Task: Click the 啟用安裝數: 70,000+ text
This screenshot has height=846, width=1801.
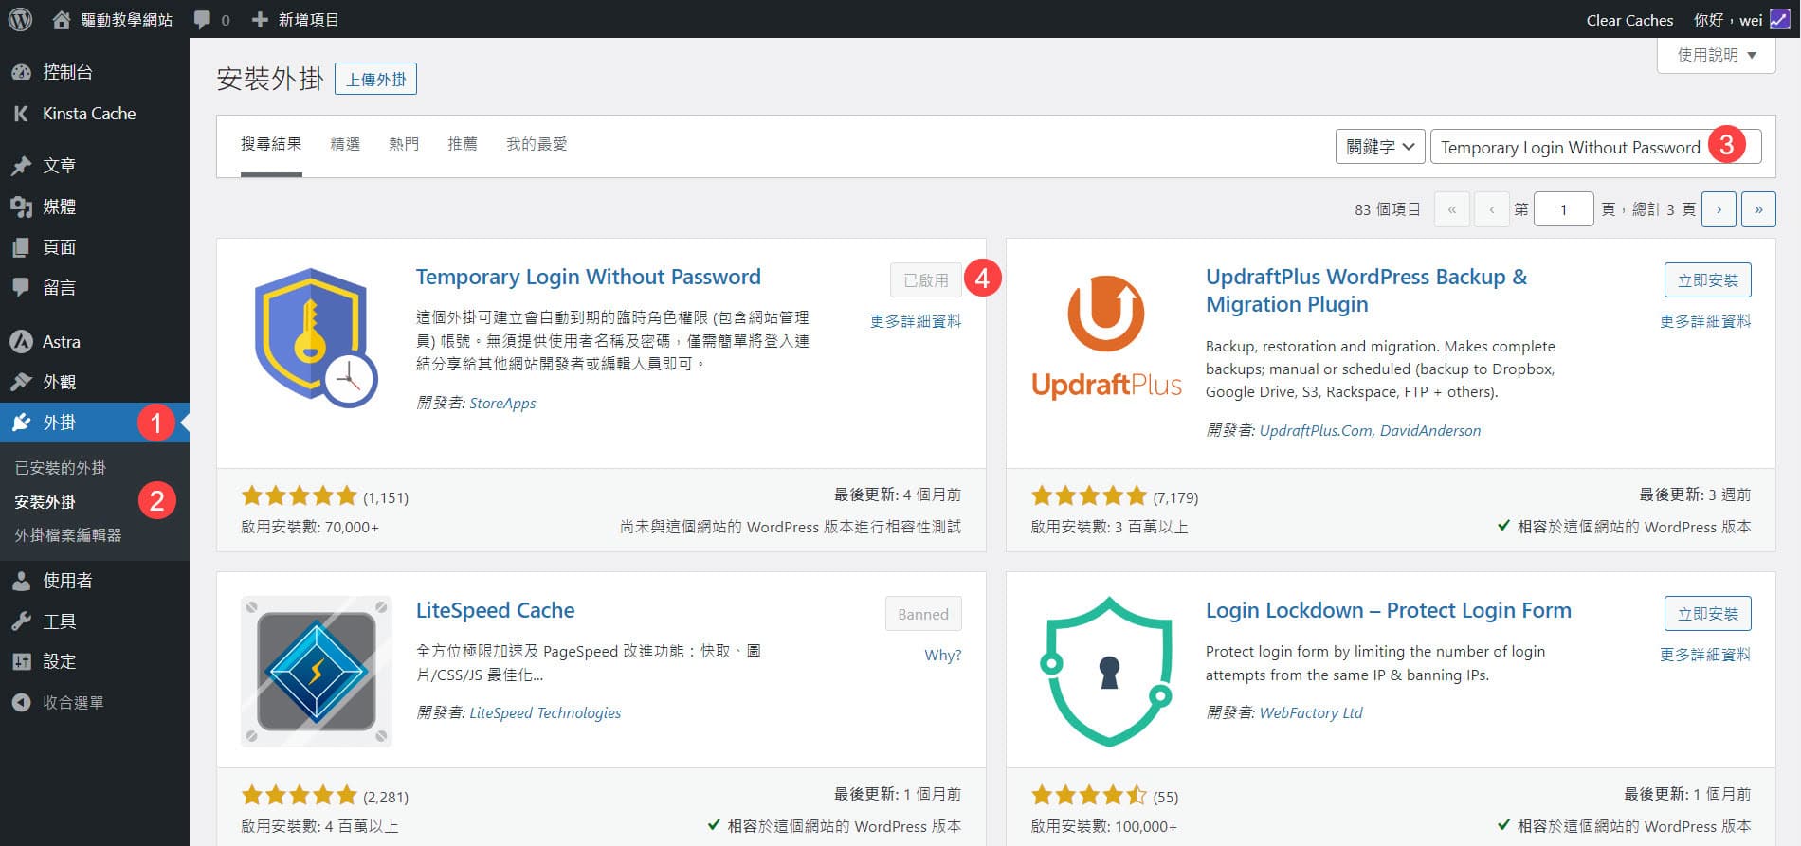Action: (x=310, y=527)
